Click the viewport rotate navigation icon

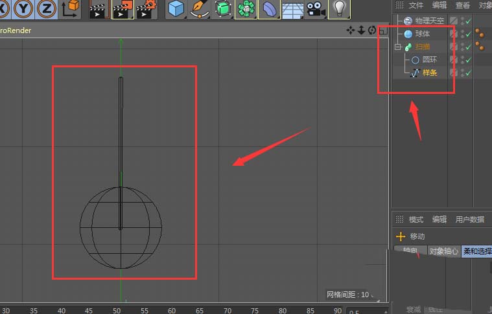coord(371,30)
